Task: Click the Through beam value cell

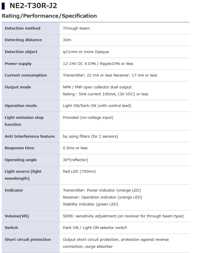Action: point(76,28)
